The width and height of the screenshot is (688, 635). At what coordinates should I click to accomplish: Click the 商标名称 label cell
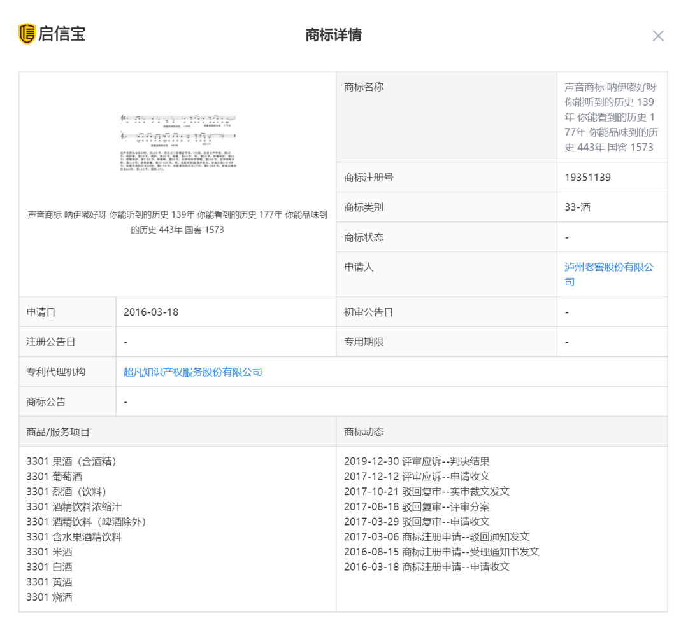(x=447, y=117)
